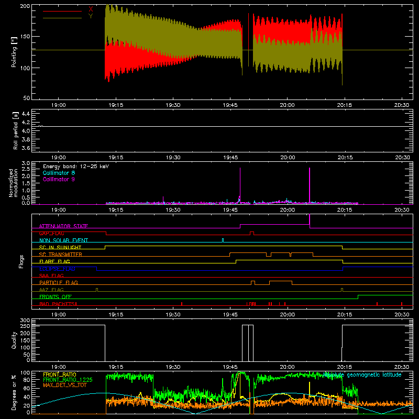The height and width of the screenshot is (419, 419).
Task: Click '19:45' tick below the Pointing plot
Action: click(x=230, y=105)
